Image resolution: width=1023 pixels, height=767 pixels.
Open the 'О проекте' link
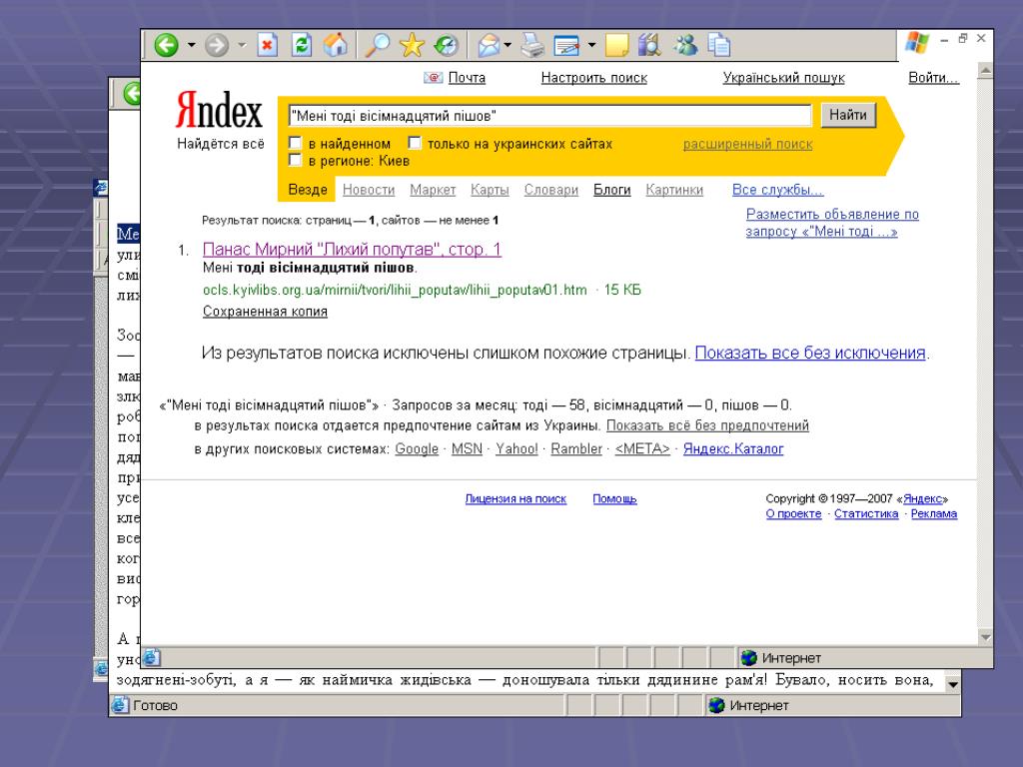[x=793, y=514]
